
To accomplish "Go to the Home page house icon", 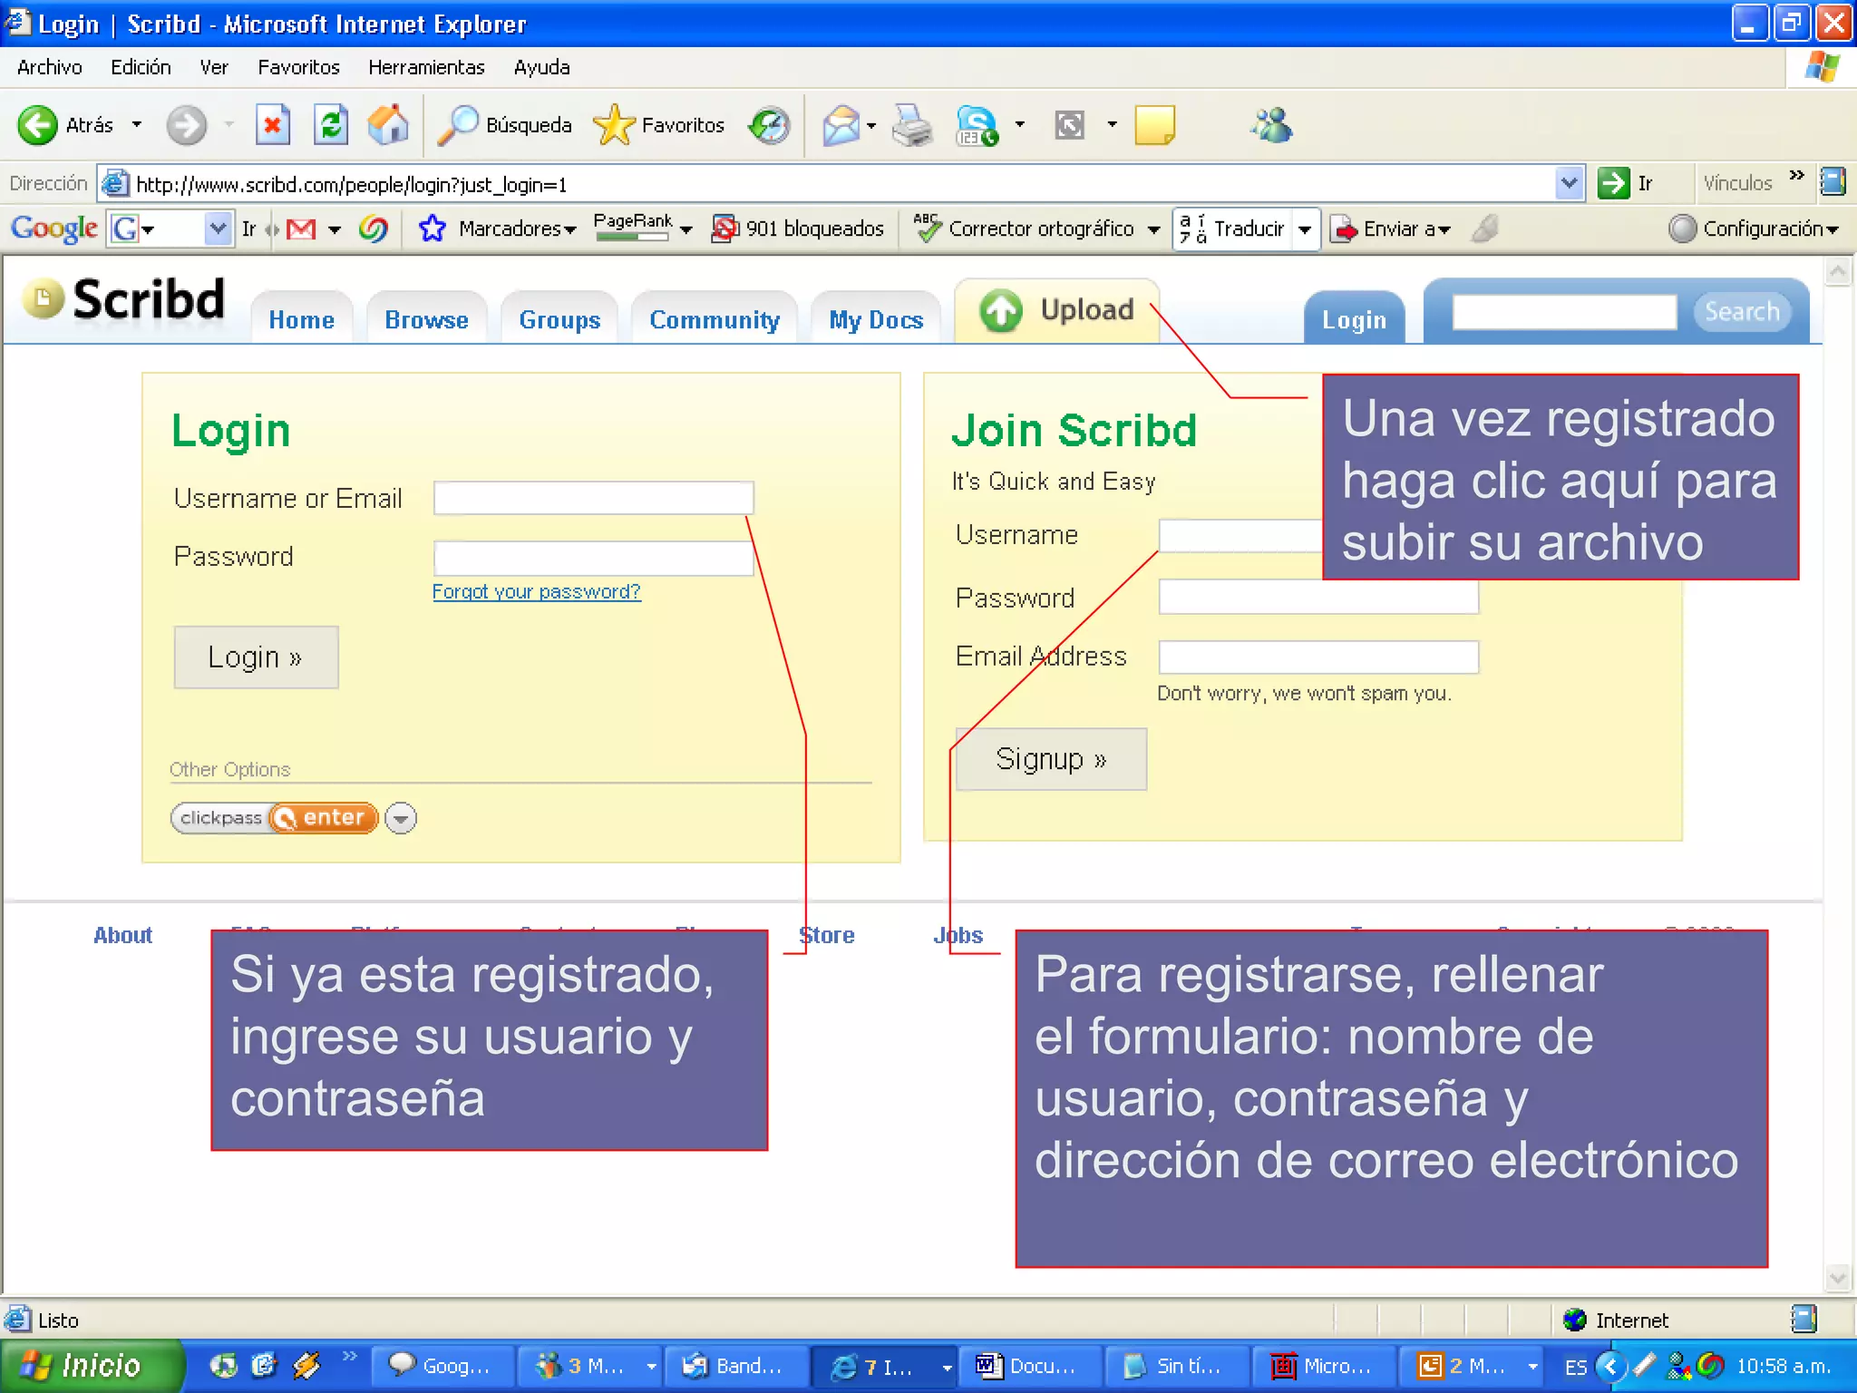I will point(388,125).
